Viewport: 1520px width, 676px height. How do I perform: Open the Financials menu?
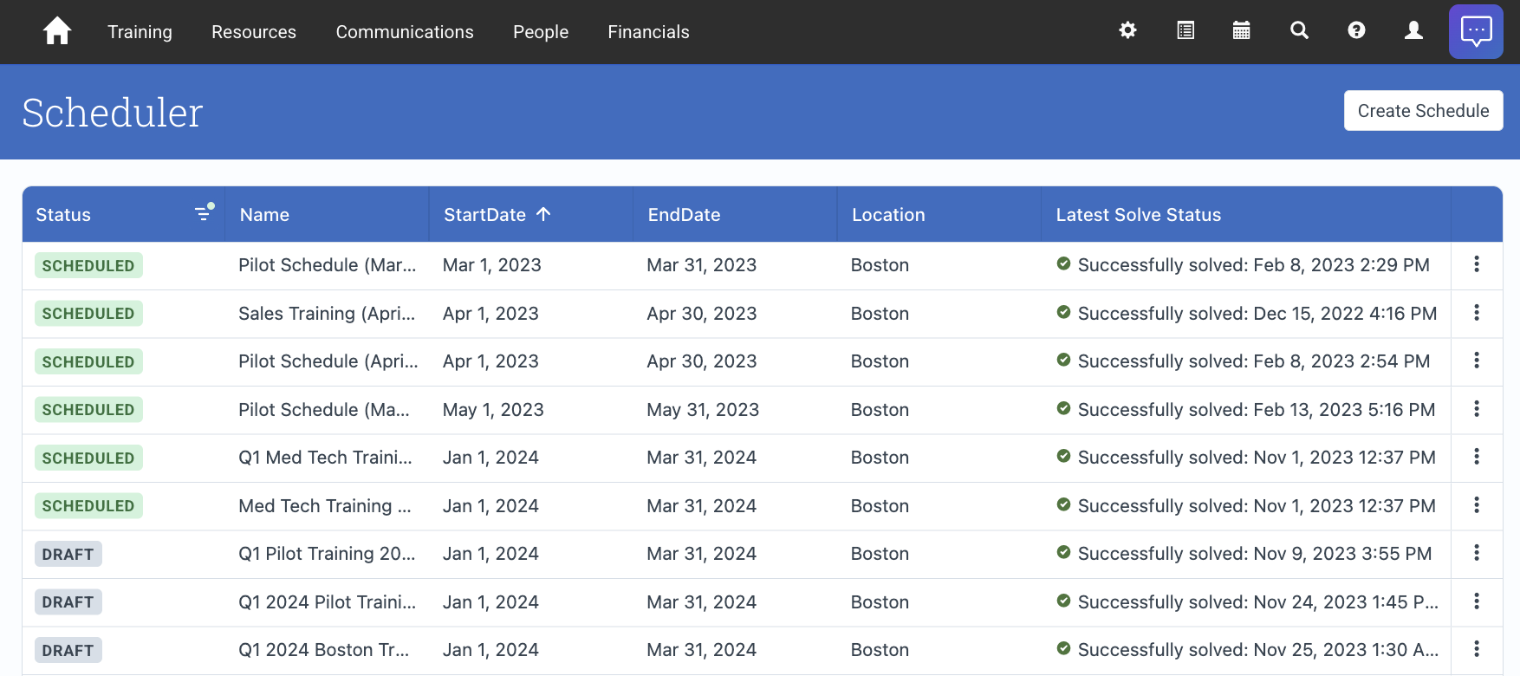coord(648,32)
